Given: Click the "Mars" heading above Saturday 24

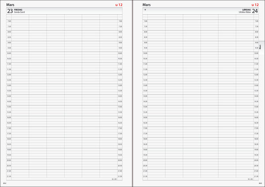Looking at the screenshot, I should 147,5.
